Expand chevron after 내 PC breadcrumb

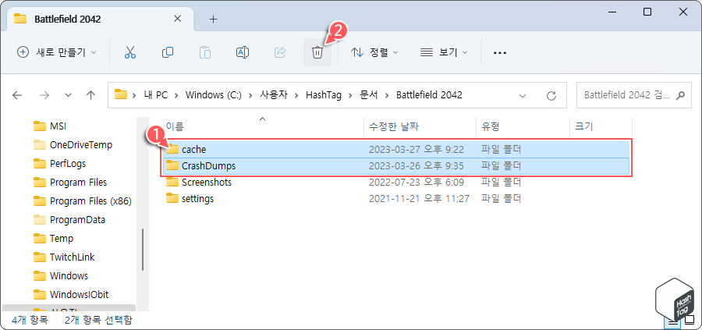(176, 95)
